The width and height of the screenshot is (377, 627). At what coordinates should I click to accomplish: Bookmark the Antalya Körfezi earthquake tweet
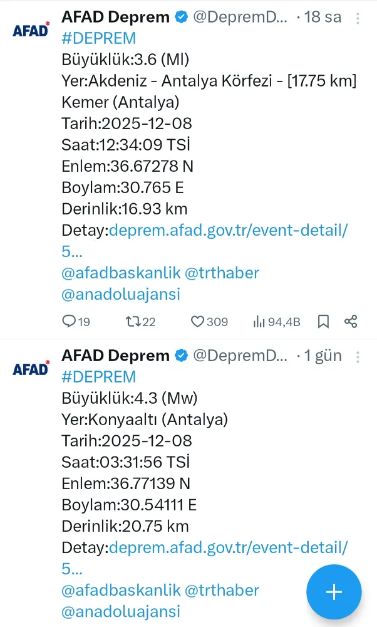click(324, 321)
